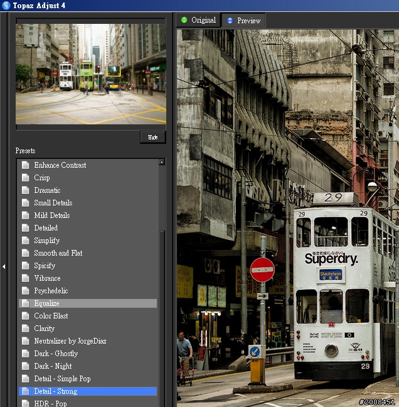The width and height of the screenshot is (399, 407).
Task: Click the document icon beside HDR - Pop
Action: (25, 403)
